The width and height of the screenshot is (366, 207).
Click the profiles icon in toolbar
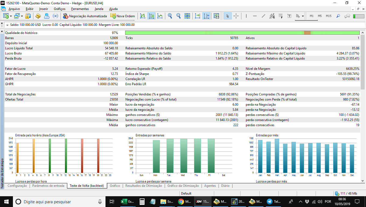point(17,16)
